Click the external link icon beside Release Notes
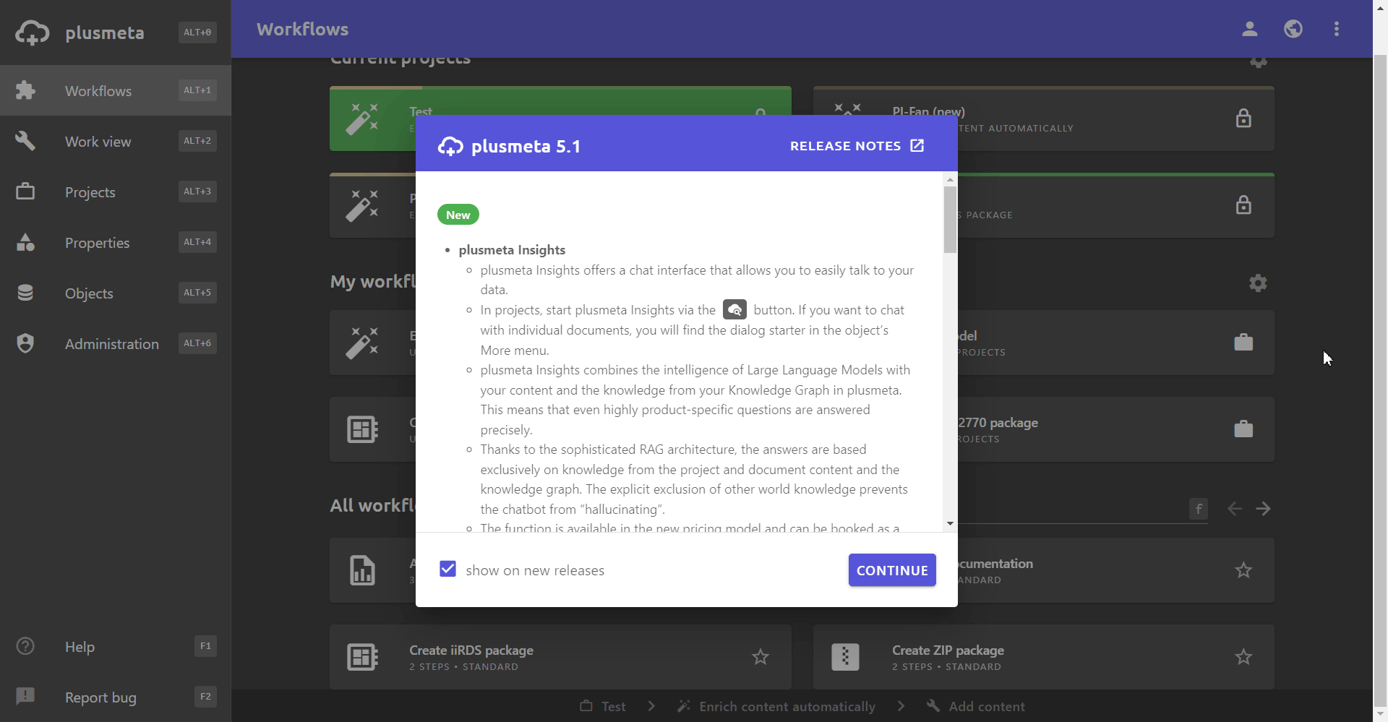 pyautogui.click(x=917, y=146)
